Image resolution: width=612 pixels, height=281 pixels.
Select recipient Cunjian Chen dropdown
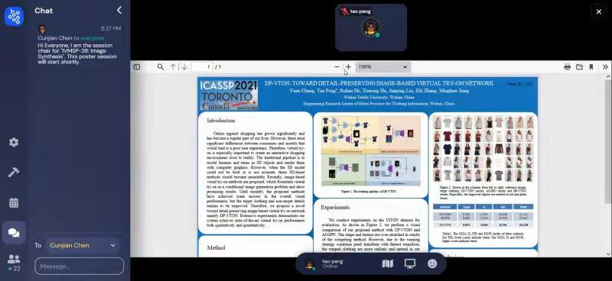pos(83,245)
